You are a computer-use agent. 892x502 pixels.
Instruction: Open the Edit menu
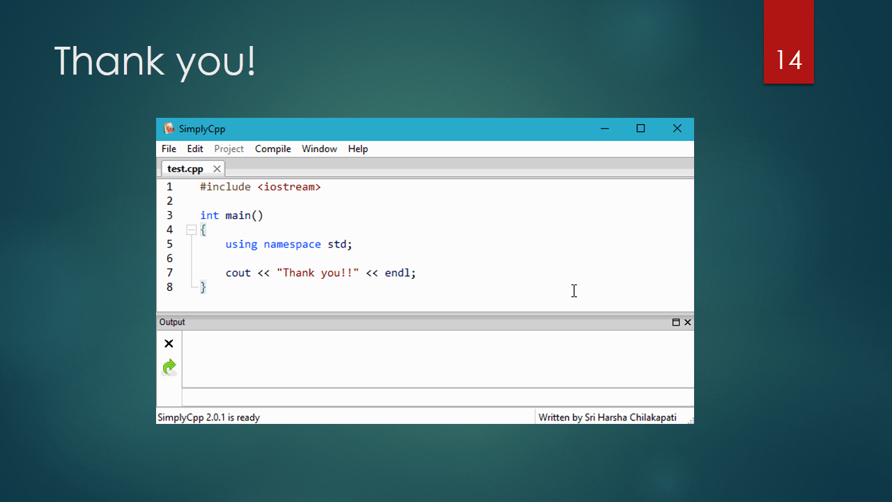click(x=195, y=149)
